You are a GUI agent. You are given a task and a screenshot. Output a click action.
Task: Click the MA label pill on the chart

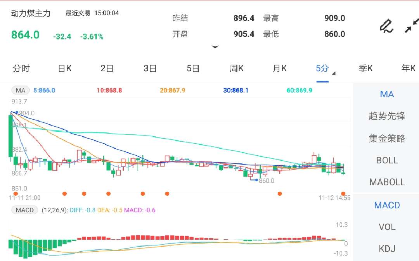(x=20, y=90)
